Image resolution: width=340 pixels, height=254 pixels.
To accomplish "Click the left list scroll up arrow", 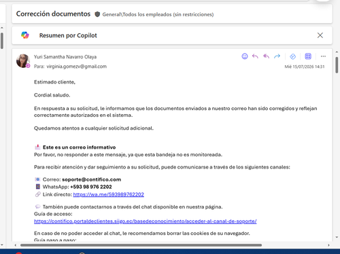I will (x=2, y=28).
